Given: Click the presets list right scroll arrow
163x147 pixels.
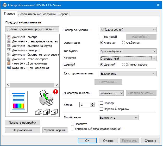Looking at the screenshot, I should click(57, 85).
